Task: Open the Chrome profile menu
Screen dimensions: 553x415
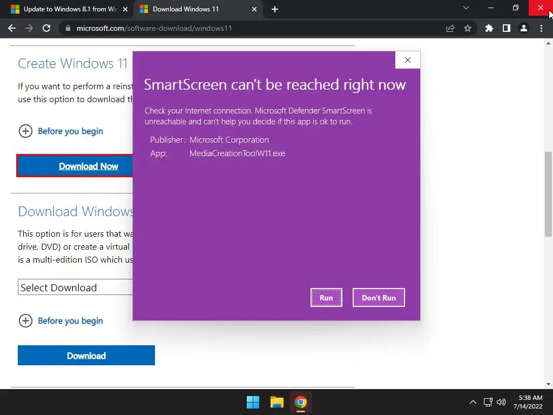Action: click(524, 28)
